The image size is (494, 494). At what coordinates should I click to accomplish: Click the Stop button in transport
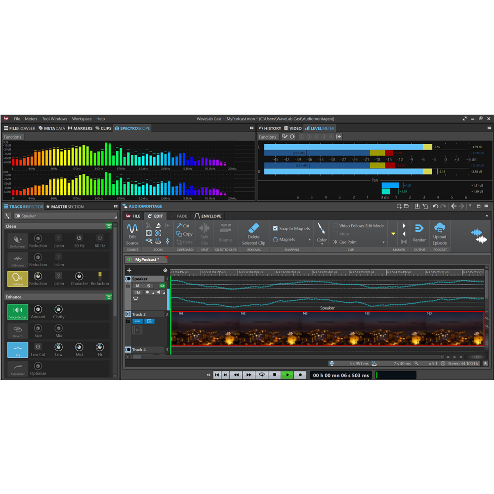[x=274, y=375]
